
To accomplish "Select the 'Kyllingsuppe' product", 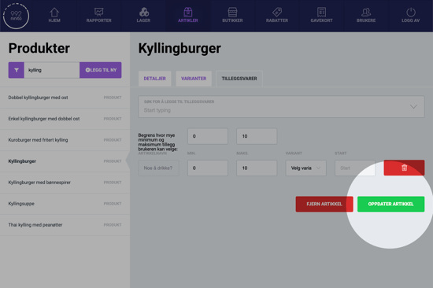I will (65, 204).
